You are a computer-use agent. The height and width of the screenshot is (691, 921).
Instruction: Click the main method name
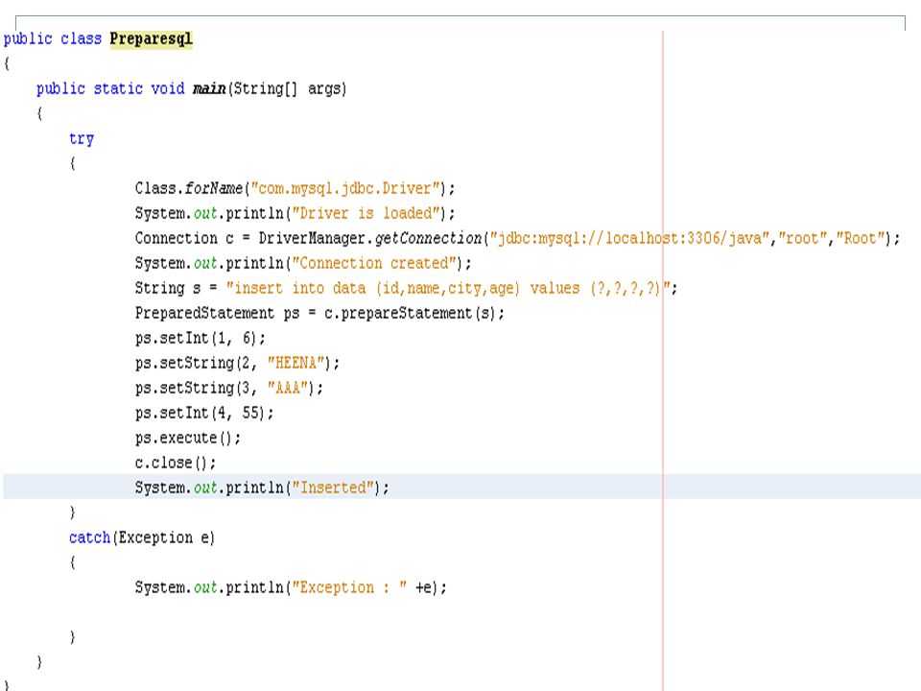209,88
